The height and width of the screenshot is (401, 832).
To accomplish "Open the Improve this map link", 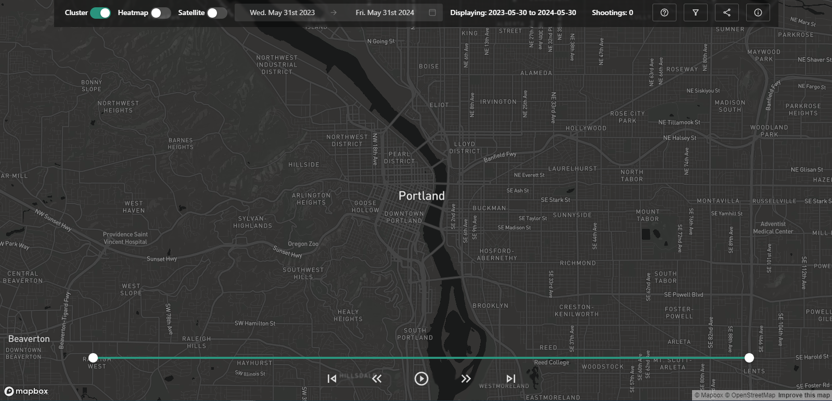I will click(803, 395).
